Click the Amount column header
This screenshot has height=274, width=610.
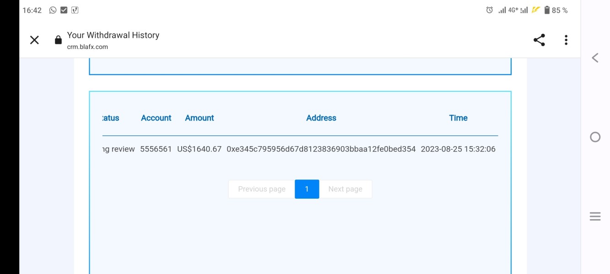[x=200, y=118]
